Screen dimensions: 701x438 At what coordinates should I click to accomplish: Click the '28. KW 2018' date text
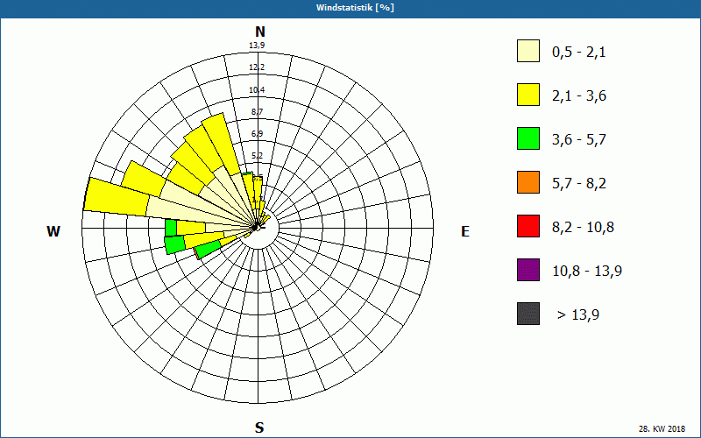(x=662, y=429)
